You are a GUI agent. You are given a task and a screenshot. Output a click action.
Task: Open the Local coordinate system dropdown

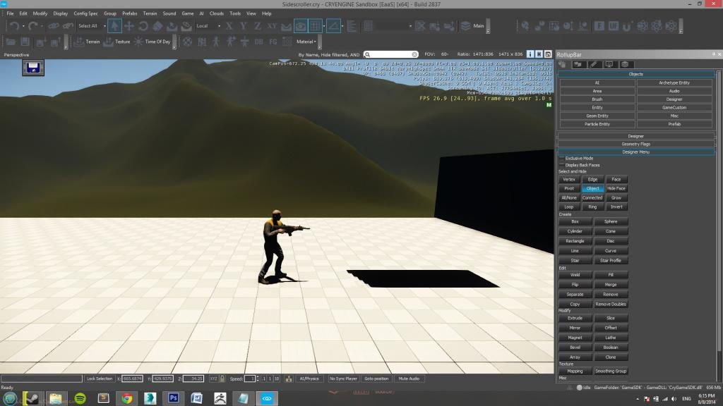(208, 26)
